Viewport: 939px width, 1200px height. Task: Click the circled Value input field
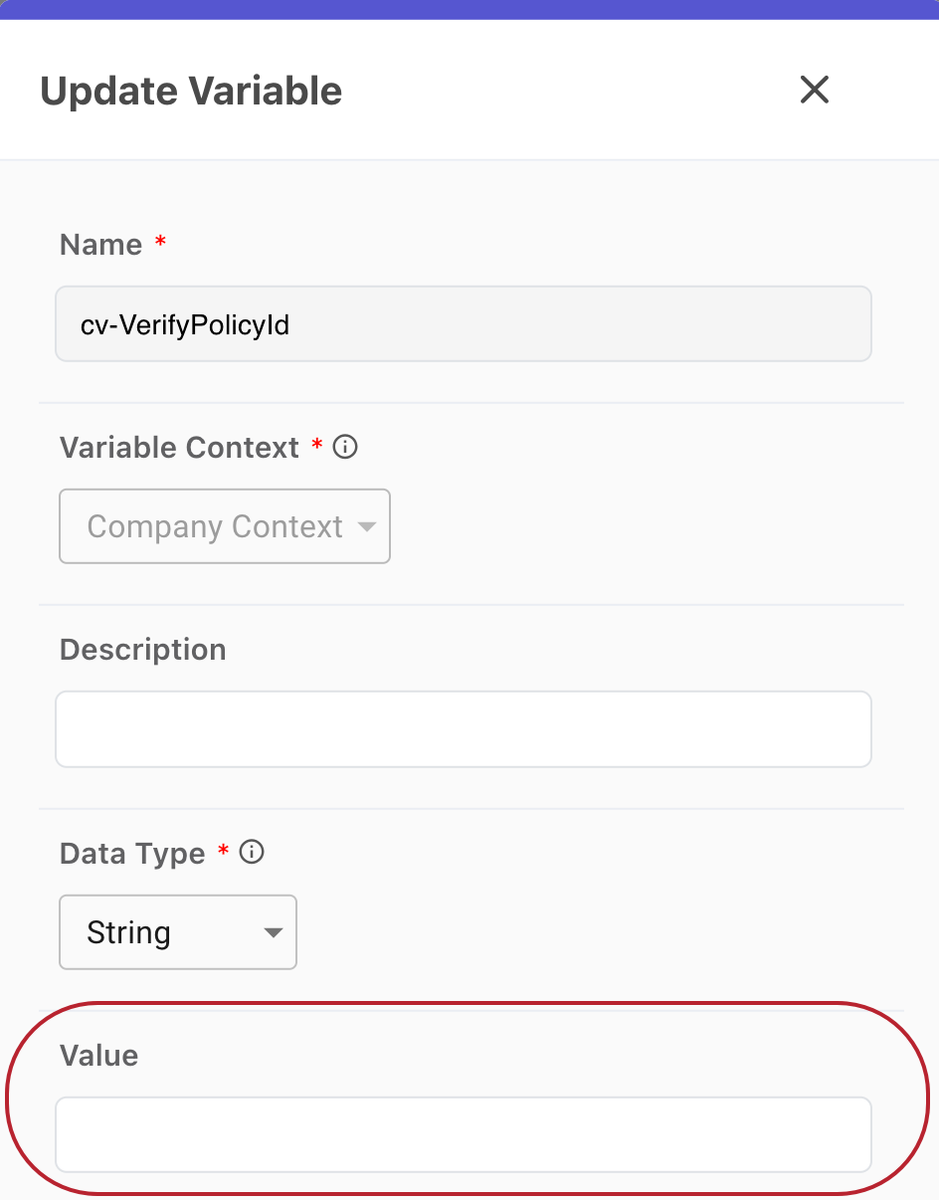[x=463, y=1134]
